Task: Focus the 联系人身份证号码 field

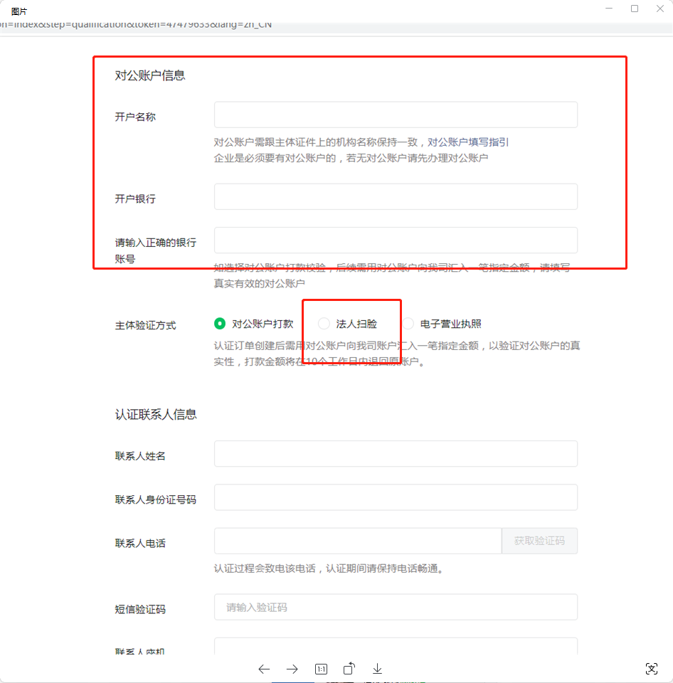Action: click(396, 498)
